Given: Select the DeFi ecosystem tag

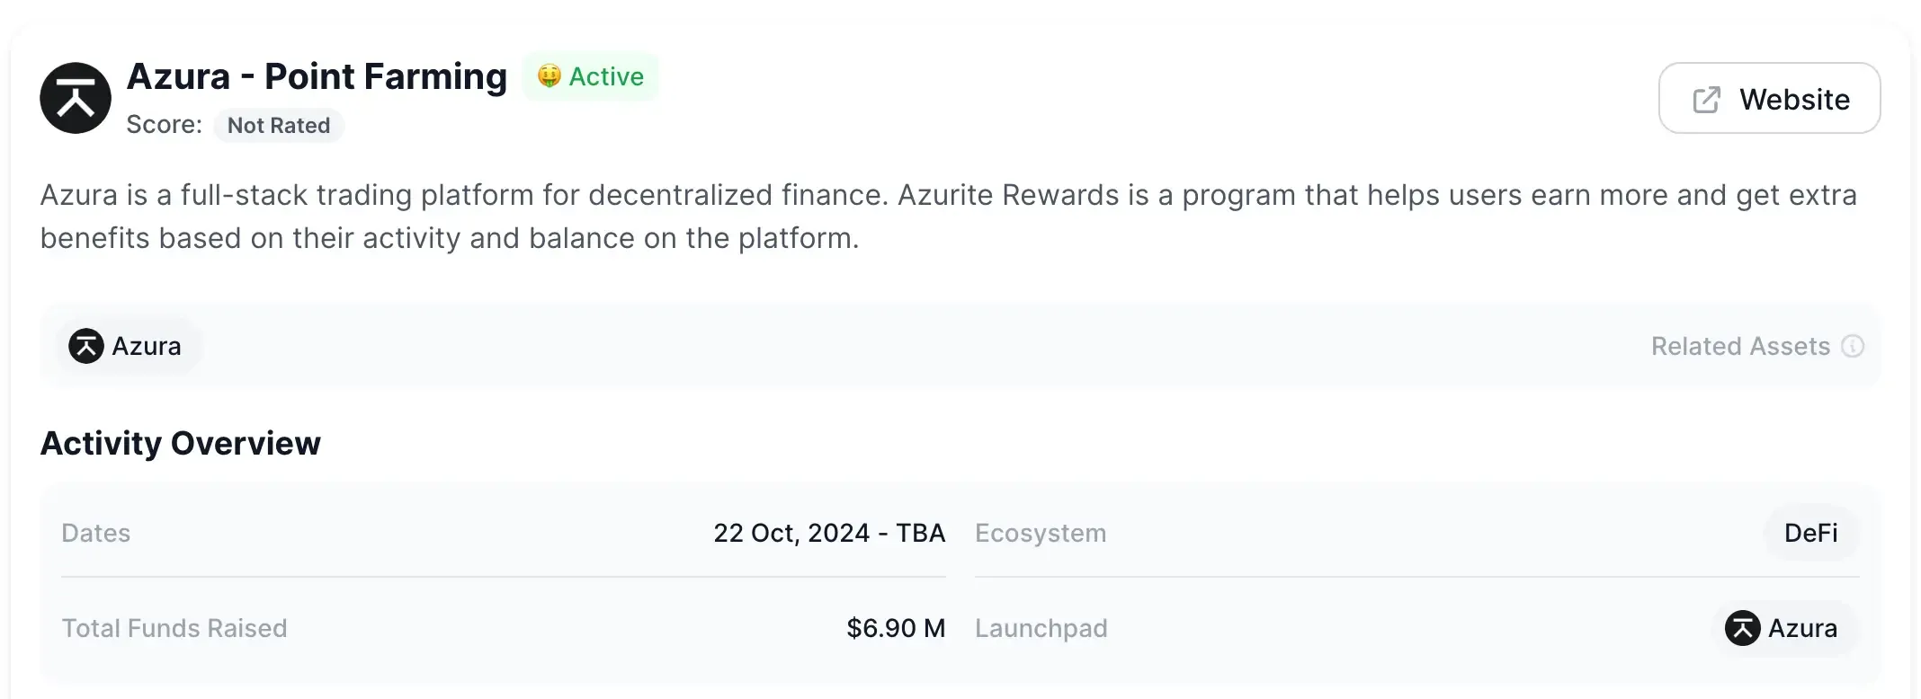Looking at the screenshot, I should pyautogui.click(x=1810, y=534).
